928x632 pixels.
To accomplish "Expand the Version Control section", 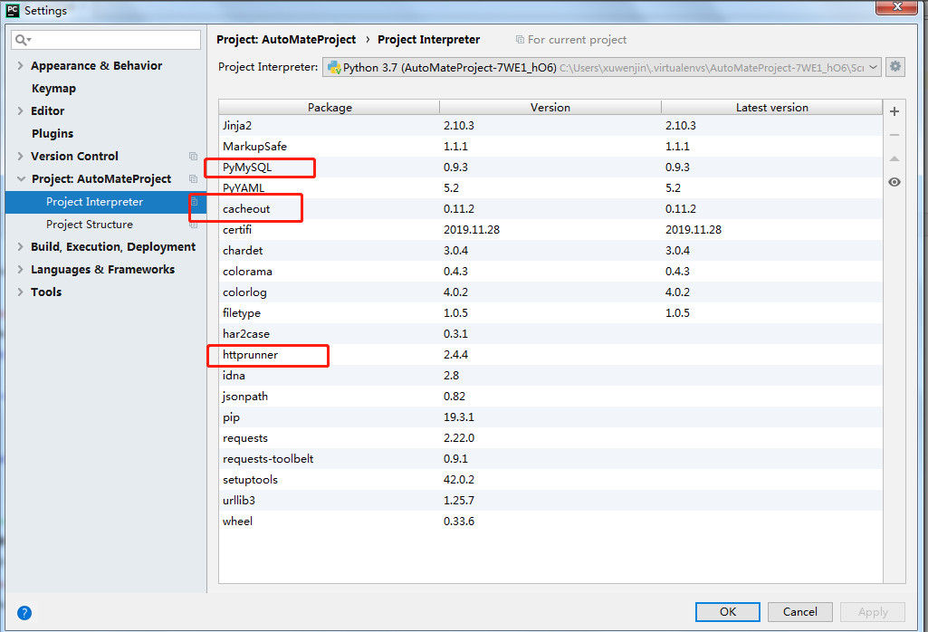I will (x=20, y=157).
